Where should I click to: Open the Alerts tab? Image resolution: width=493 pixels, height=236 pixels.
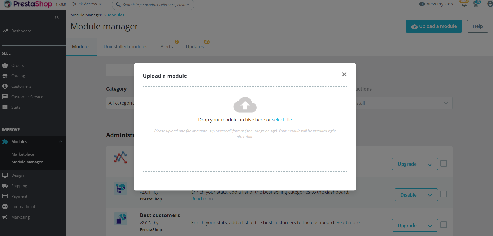pyautogui.click(x=167, y=46)
